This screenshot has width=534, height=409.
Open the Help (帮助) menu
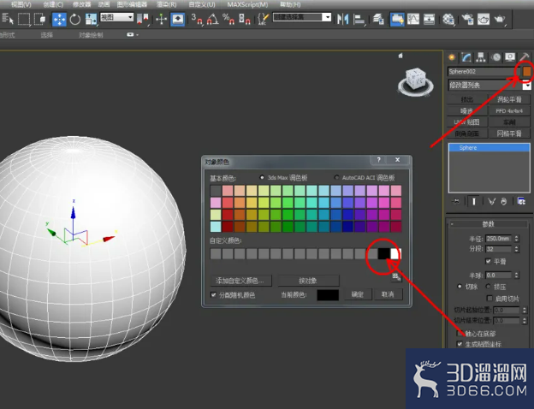[x=290, y=5]
